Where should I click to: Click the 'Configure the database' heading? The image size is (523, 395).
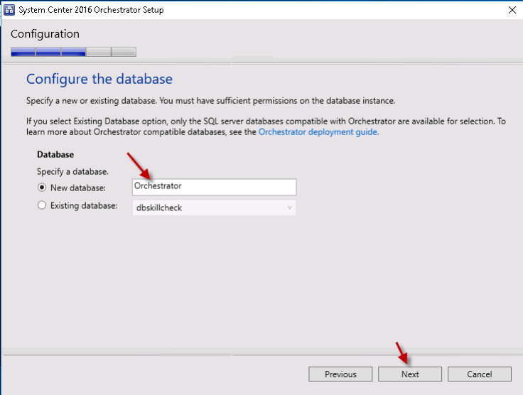tap(99, 79)
